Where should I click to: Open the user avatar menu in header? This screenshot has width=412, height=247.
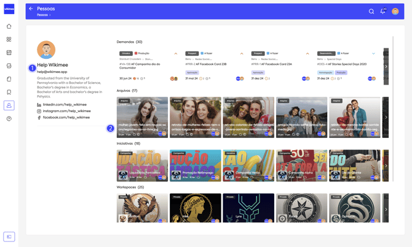395,11
